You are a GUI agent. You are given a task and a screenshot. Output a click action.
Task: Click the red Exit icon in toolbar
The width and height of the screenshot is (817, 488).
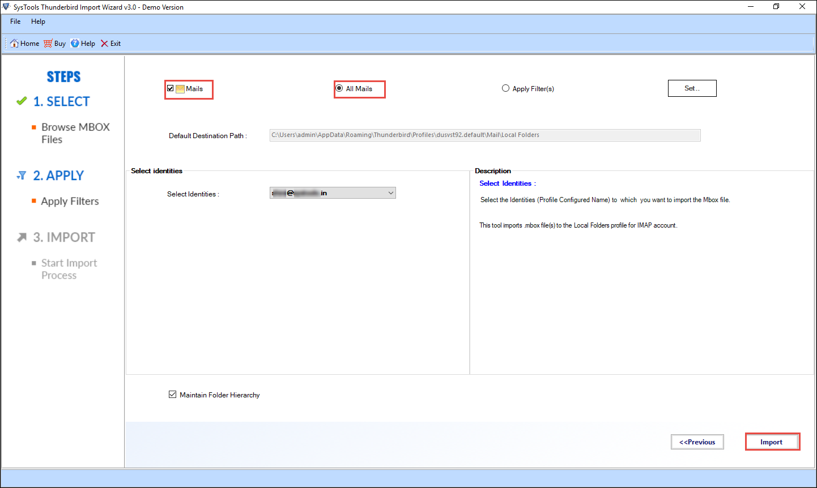[104, 44]
